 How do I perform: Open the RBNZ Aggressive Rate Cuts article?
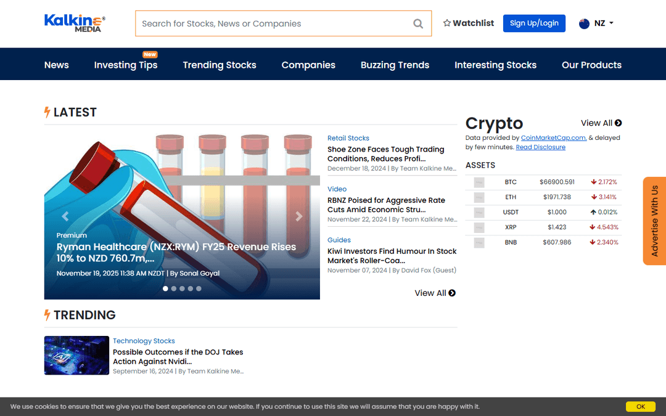coord(386,205)
